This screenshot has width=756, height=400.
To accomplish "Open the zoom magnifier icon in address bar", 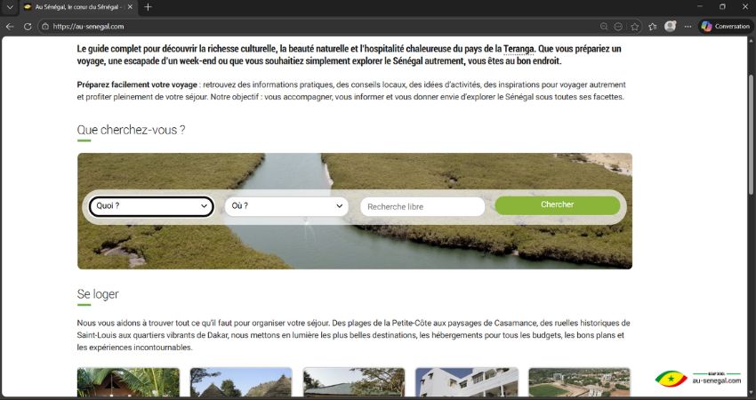I will (x=604, y=27).
